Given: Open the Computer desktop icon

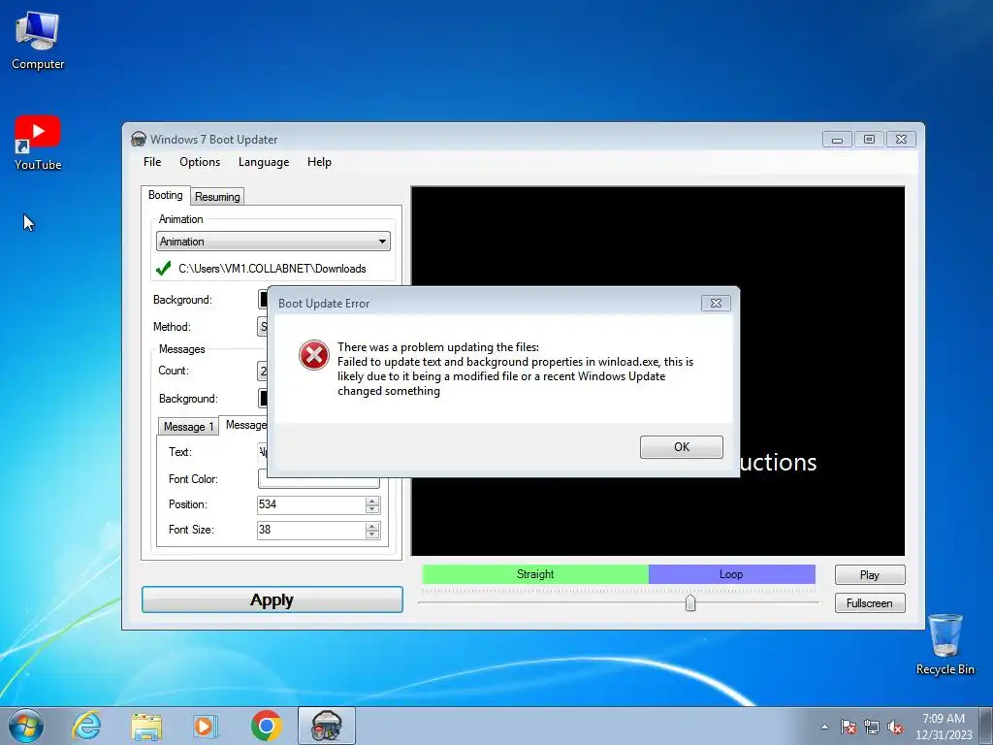Looking at the screenshot, I should click(x=38, y=40).
